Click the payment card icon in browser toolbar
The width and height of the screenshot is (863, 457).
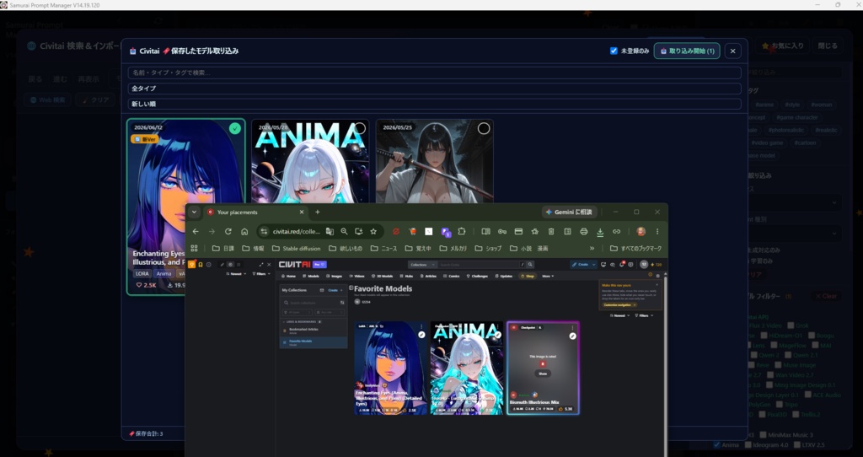(518, 232)
